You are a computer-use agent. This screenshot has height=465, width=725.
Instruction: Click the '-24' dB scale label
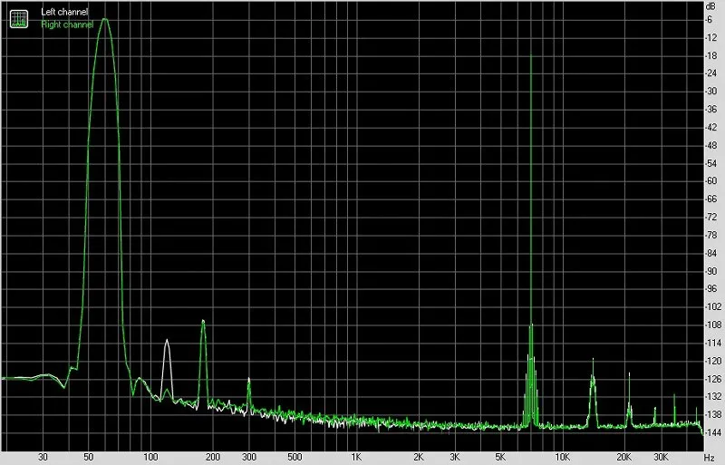point(710,73)
